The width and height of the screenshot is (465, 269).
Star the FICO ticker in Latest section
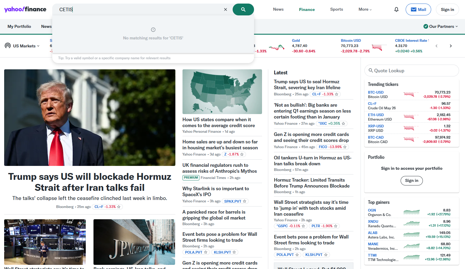345,147
